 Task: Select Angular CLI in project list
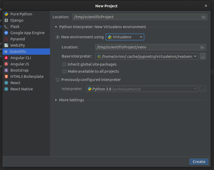tap(21, 58)
